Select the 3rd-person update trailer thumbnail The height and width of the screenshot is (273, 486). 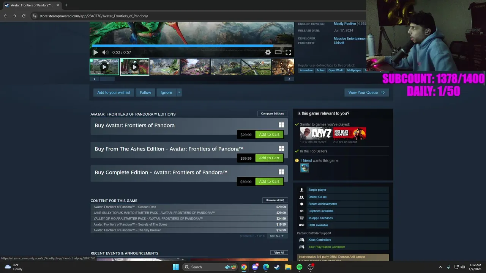coord(104,67)
